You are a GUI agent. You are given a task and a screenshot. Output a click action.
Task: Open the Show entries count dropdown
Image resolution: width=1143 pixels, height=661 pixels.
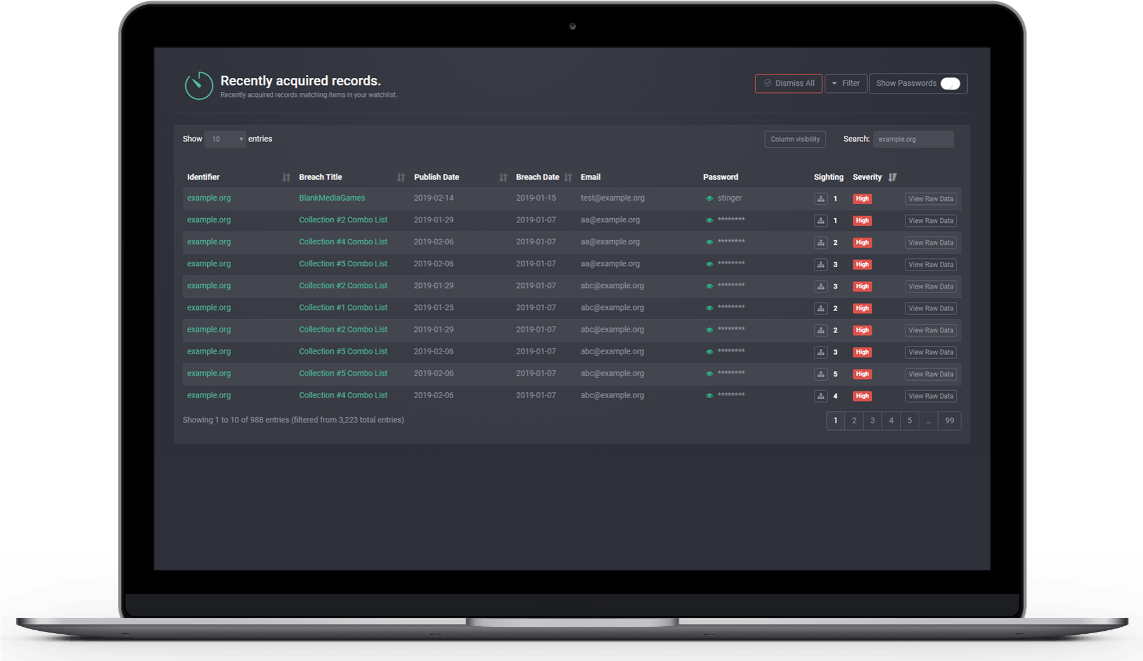point(225,139)
